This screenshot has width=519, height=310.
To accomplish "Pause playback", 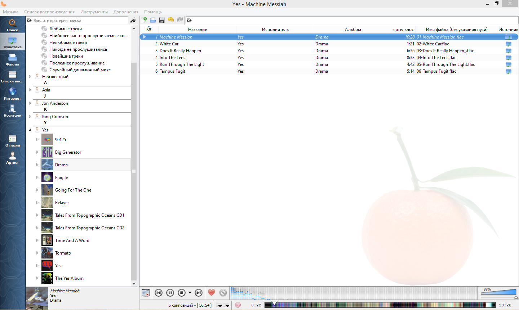I will tap(170, 293).
